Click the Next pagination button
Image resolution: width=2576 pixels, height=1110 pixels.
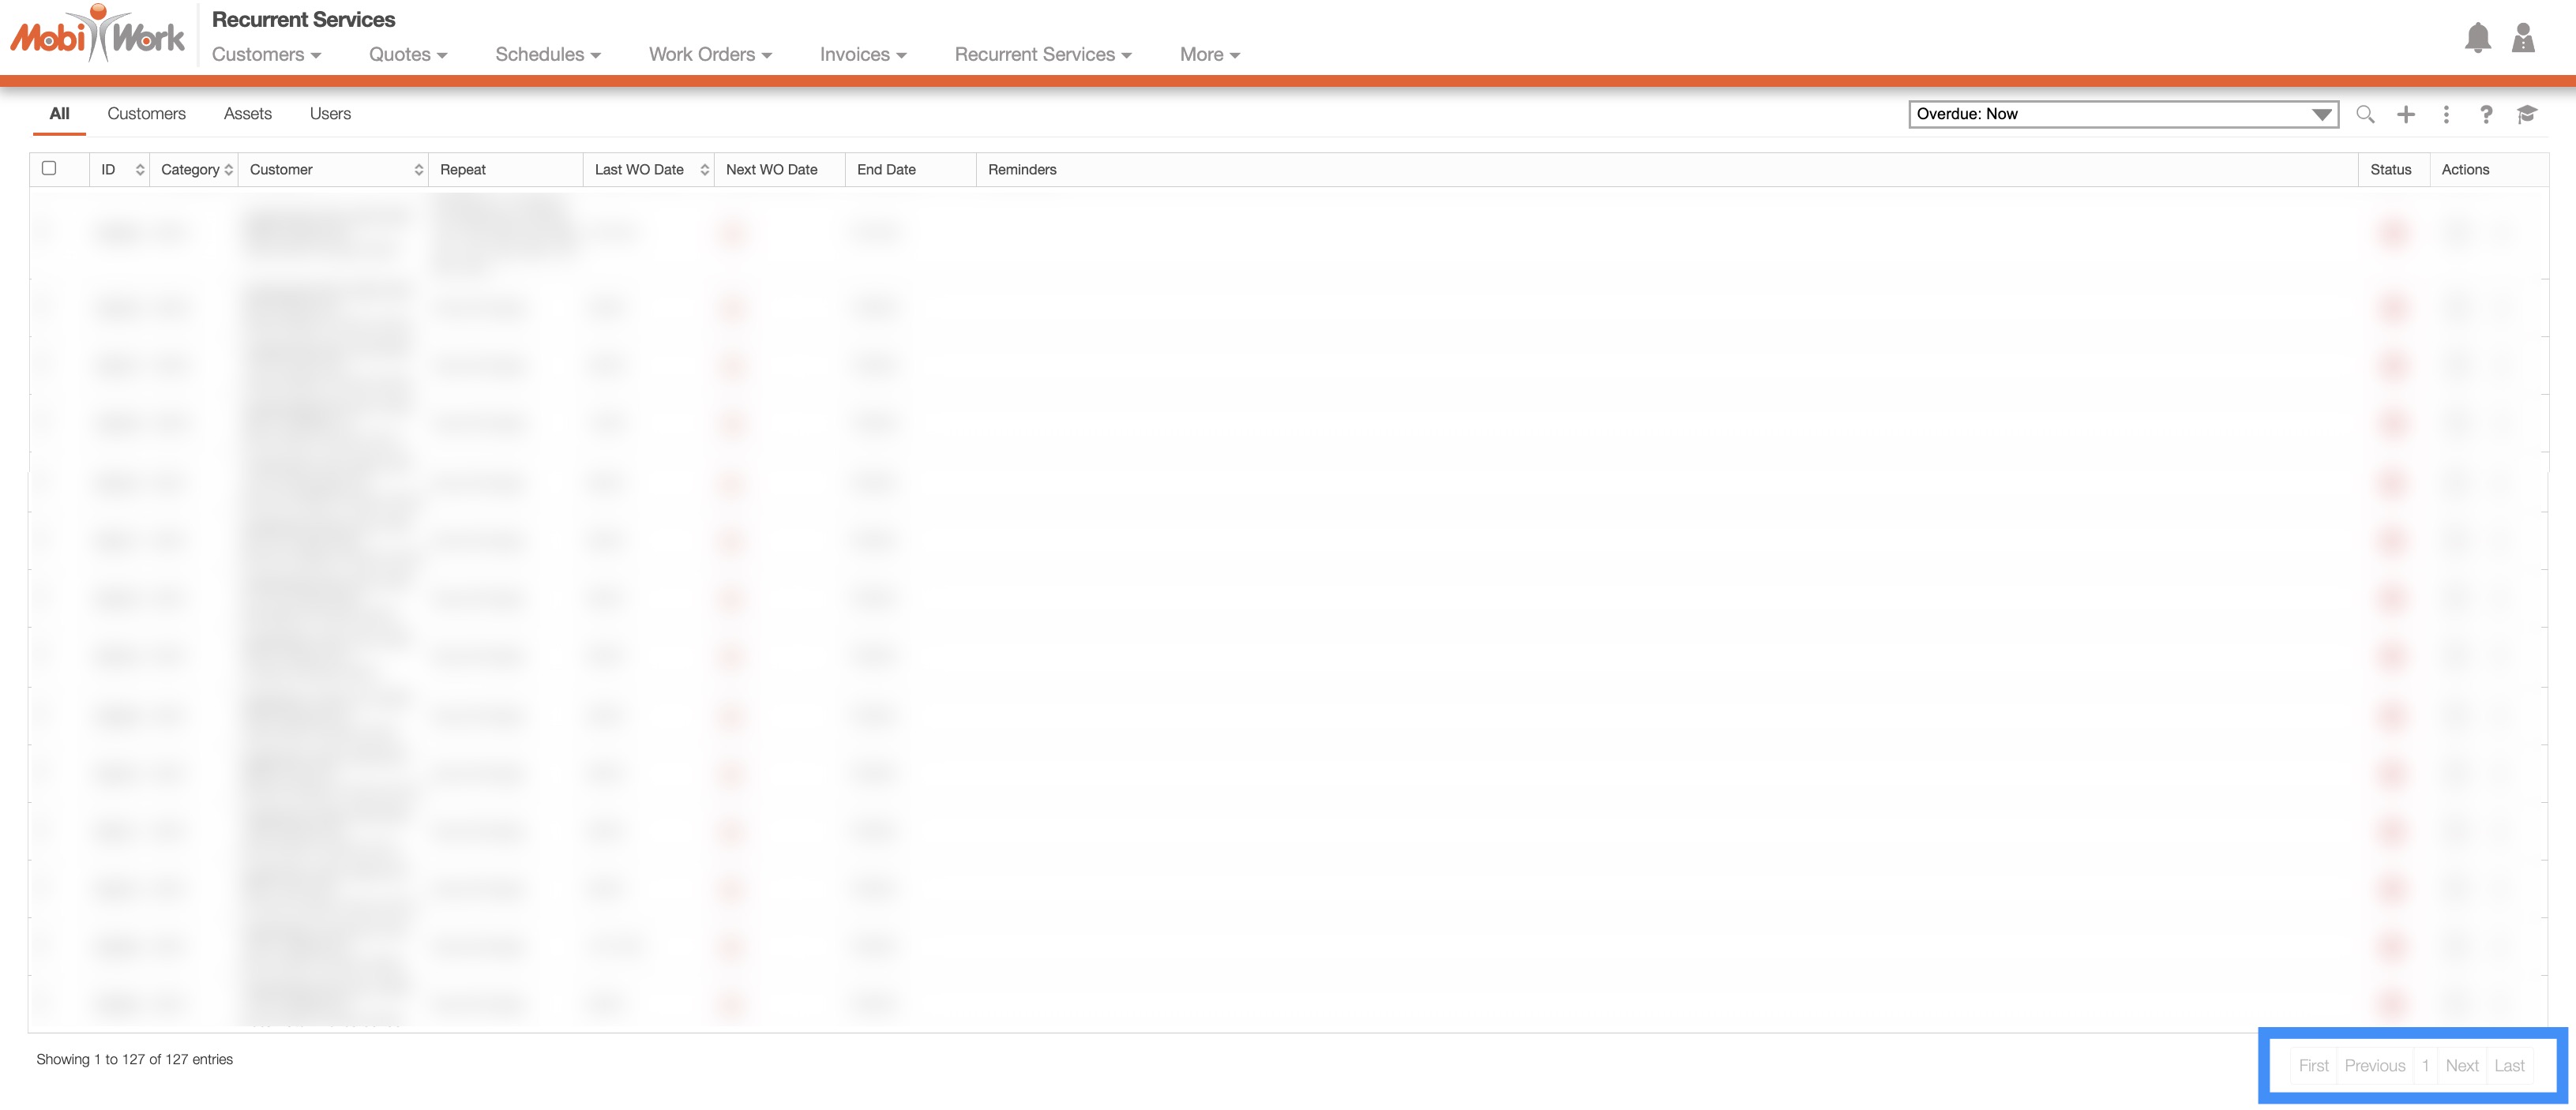click(x=2461, y=1065)
